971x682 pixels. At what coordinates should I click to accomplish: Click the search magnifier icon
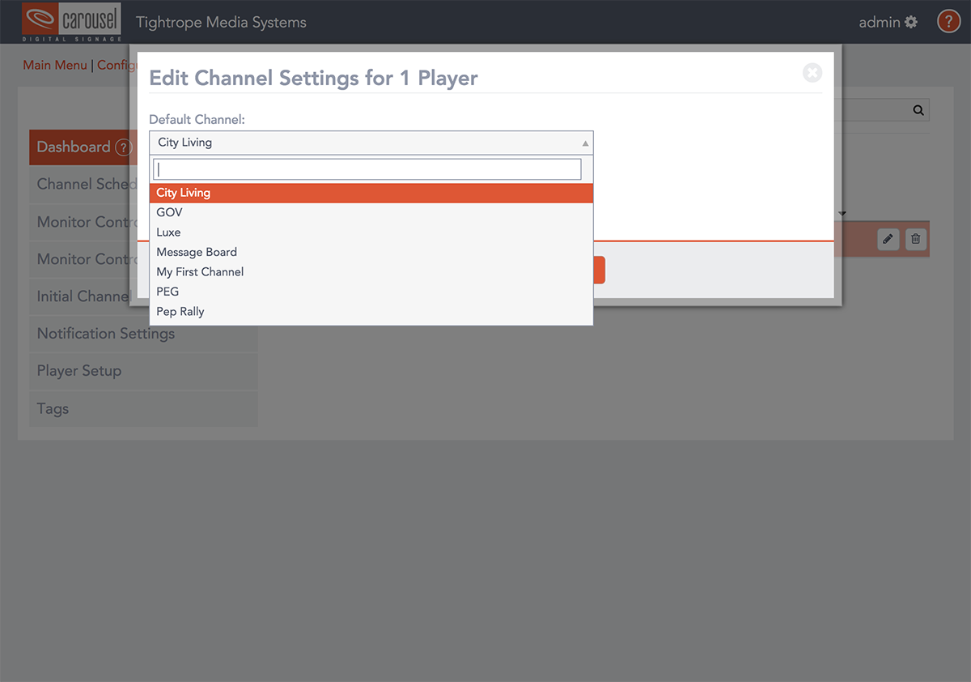click(x=918, y=110)
